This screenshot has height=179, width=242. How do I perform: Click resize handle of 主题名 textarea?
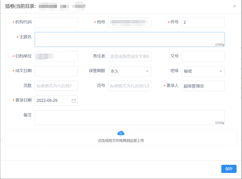point(224,45)
